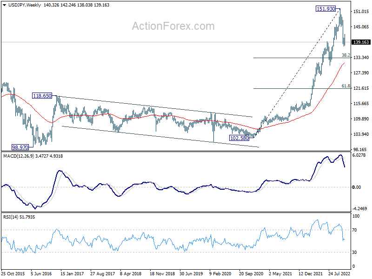Select the 15 Jan 2017 date label

[72, 274]
